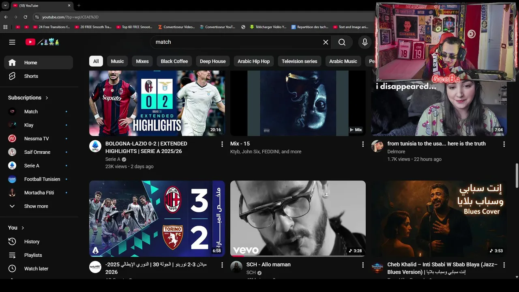
Task: Select the Black Coffee filter chip
Action: [x=174, y=61]
